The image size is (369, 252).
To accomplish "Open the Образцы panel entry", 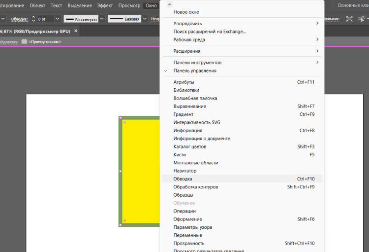I will coord(242,195).
